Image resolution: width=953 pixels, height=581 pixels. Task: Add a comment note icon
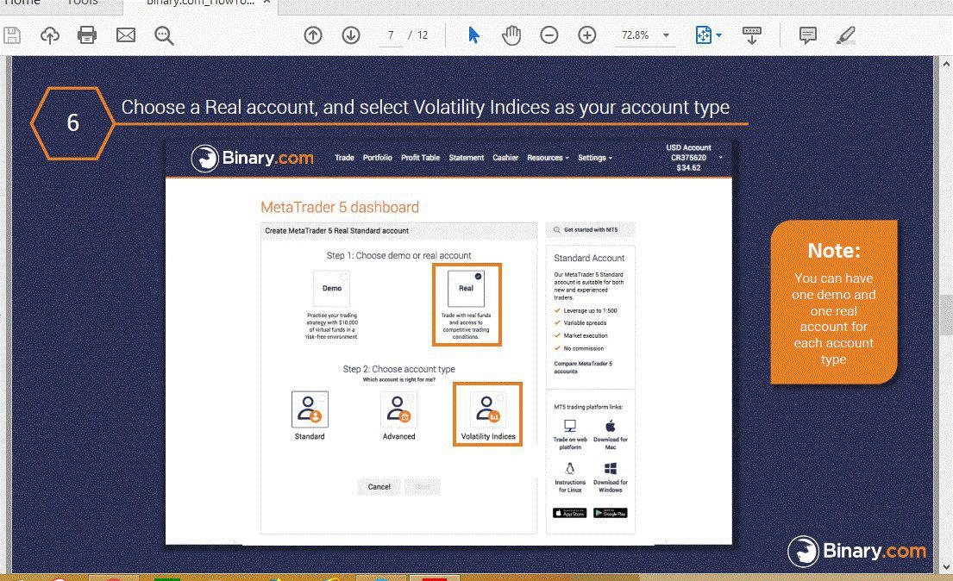tap(808, 35)
